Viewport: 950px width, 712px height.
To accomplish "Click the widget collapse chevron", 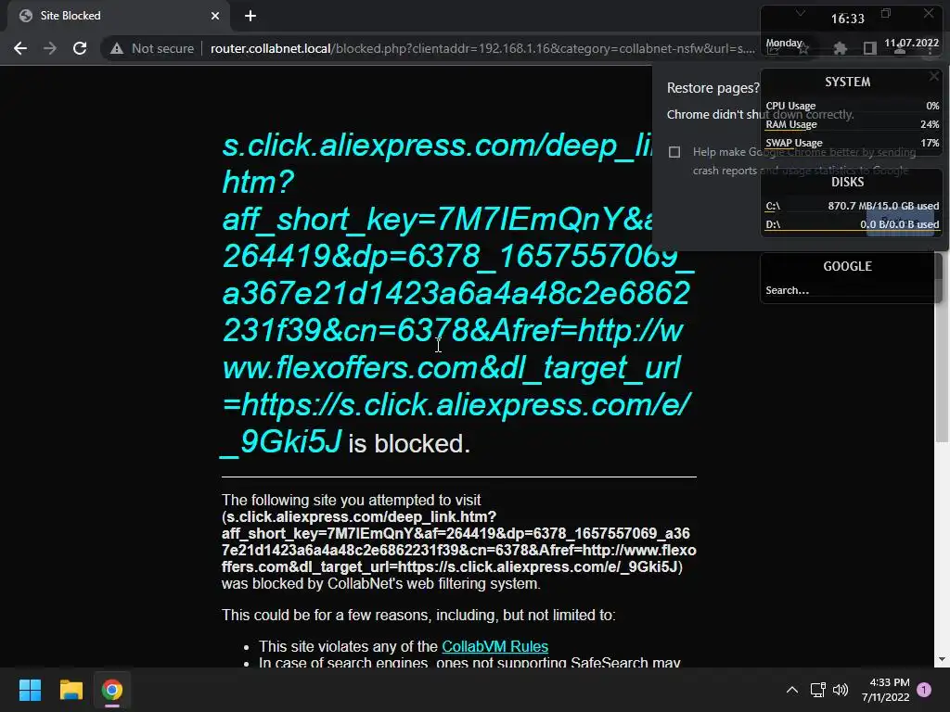I will pyautogui.click(x=801, y=13).
